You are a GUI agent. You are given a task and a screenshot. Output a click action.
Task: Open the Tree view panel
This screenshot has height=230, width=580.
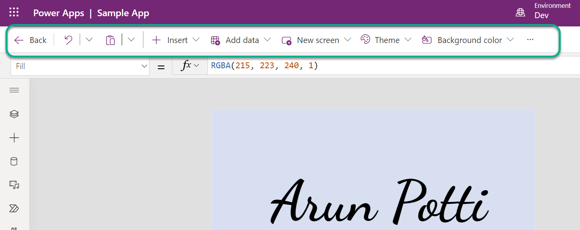coord(14,114)
